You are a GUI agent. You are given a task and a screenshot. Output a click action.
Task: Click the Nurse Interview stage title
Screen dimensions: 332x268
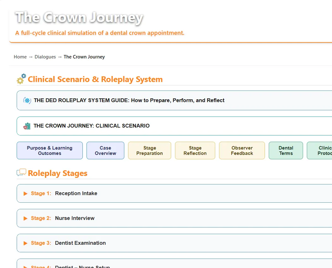tap(75, 218)
